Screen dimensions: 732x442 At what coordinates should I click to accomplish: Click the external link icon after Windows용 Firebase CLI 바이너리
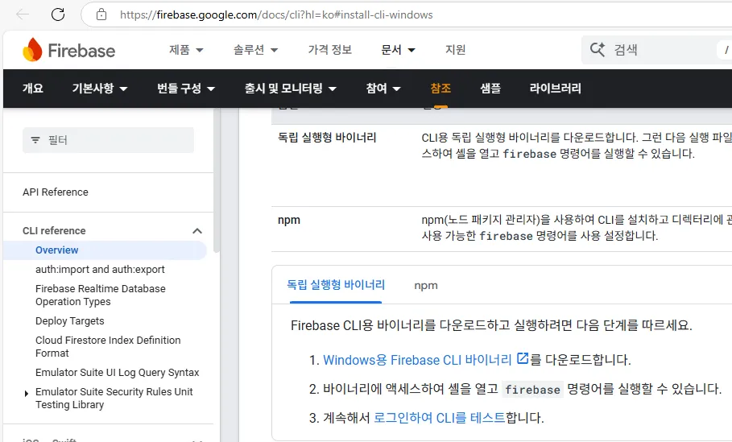pyautogui.click(x=523, y=358)
